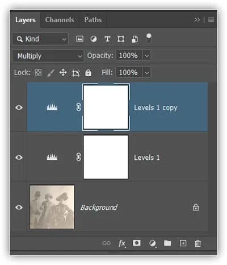Open the Multiply blend mode dropdown
Screen dimensions: 227x265
(48, 56)
